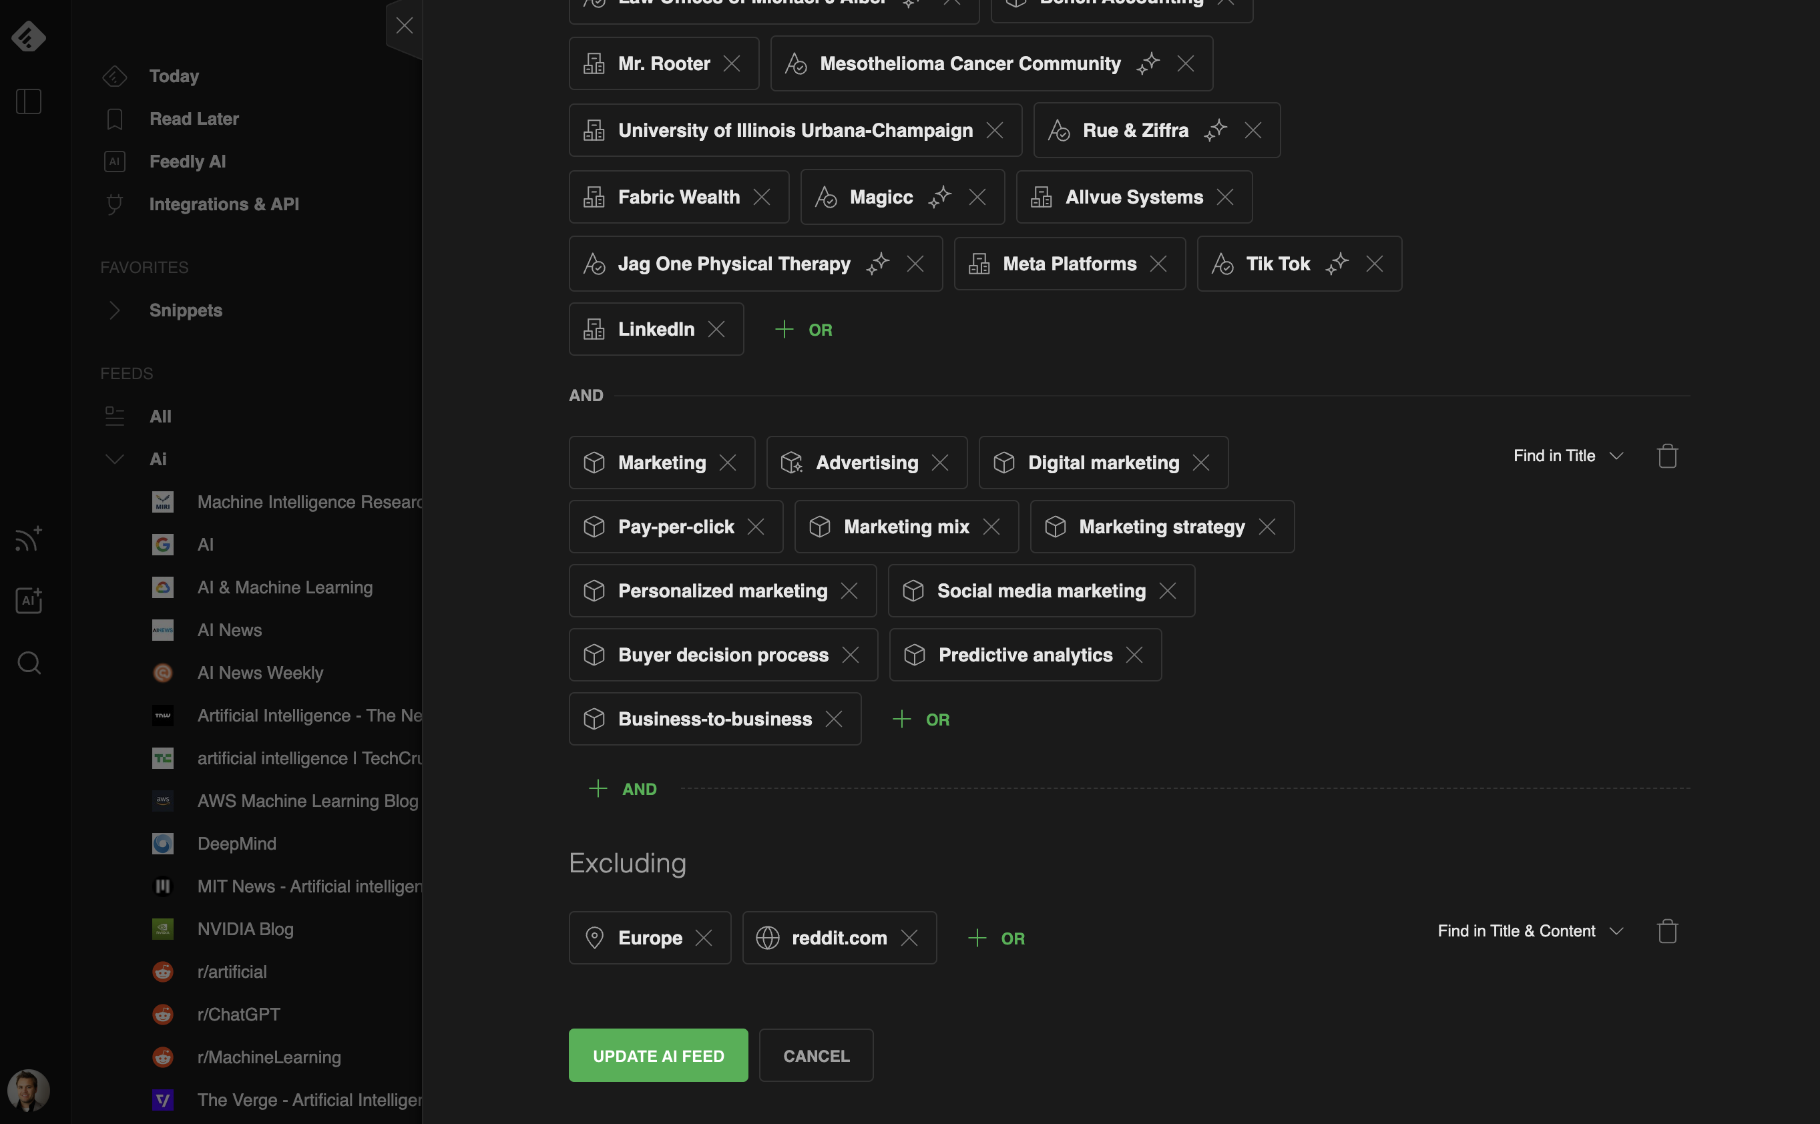
Task: Expand the AI feeds section in sidebar
Action: coord(114,459)
